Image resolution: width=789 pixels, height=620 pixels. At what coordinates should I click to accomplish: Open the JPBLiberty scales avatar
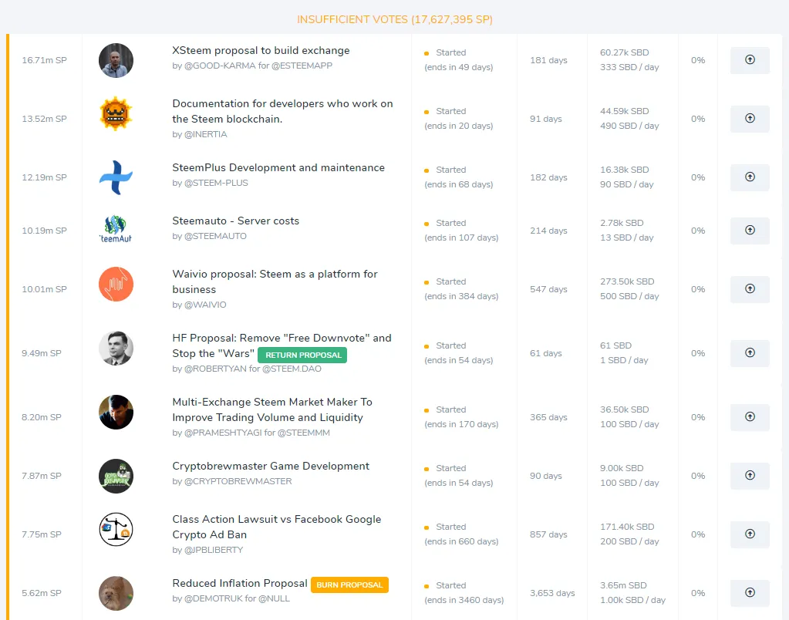[x=116, y=530]
